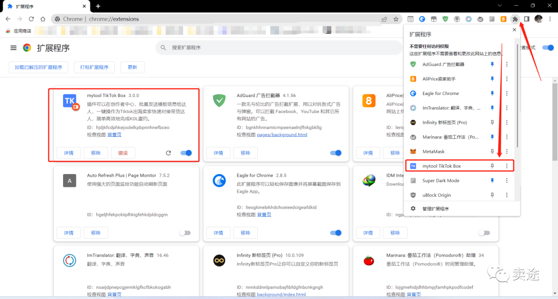Screen dimensions: 558x299
Task: Open more options for Eagle for Chrome
Action: [x=507, y=93]
